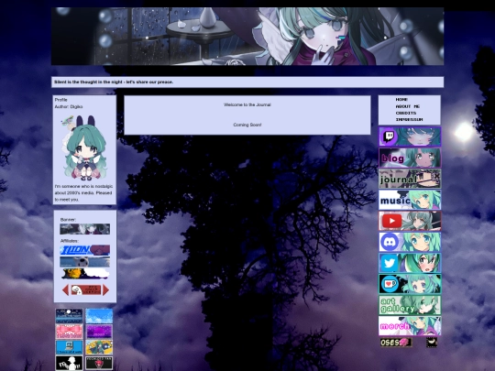The image size is (495, 371).
Task: Click the red webring center badge
Action: click(86, 289)
